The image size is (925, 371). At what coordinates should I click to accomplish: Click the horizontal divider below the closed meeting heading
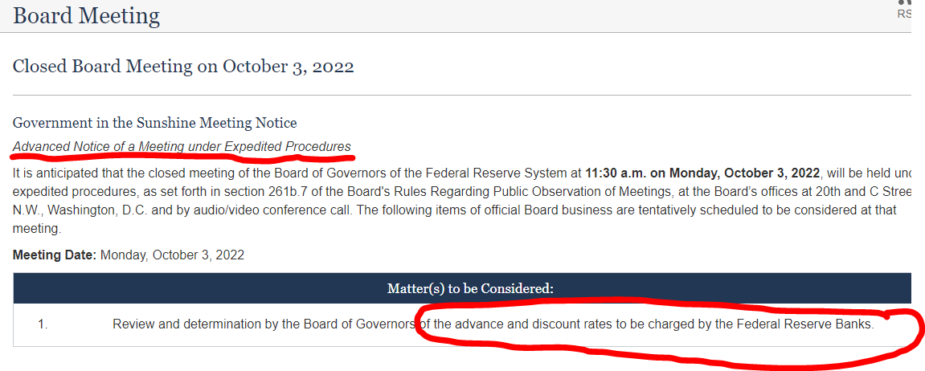pos(462,95)
